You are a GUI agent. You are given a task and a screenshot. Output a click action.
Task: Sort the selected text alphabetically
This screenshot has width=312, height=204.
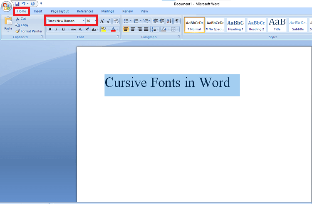coord(169,21)
